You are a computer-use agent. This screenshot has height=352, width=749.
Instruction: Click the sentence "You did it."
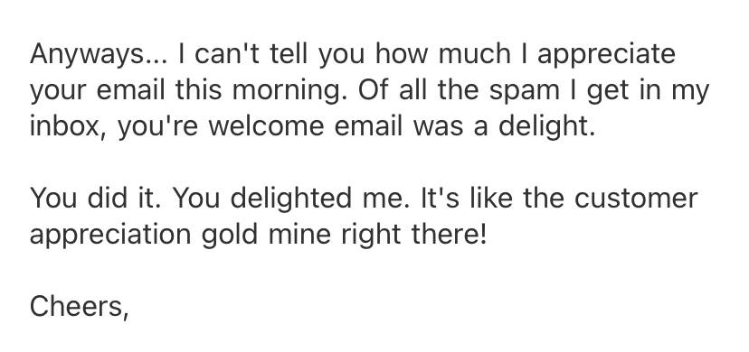(x=95, y=199)
